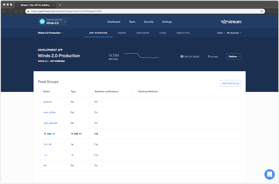Click the Stream logo in header

(231, 22)
